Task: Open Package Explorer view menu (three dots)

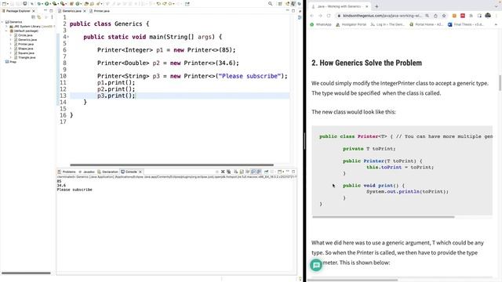Action: [x=52, y=17]
